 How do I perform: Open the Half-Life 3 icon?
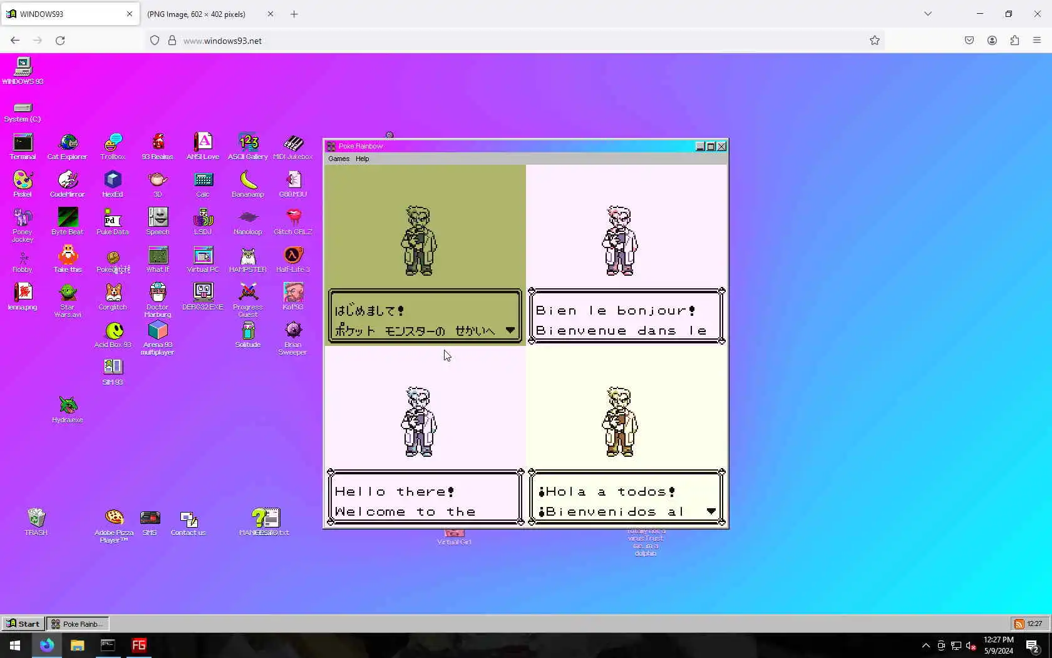tap(293, 260)
